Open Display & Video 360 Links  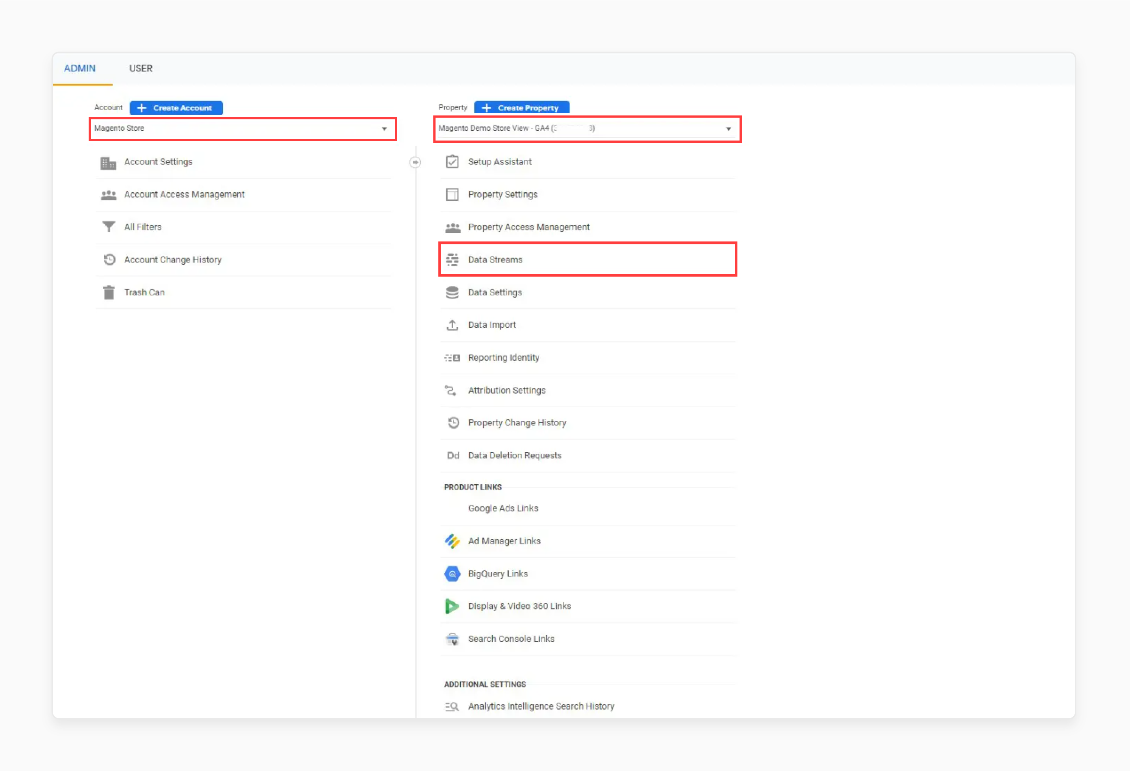click(519, 606)
